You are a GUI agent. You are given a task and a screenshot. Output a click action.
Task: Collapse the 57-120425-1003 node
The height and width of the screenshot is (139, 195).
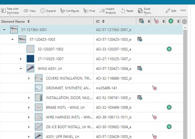click(x=12, y=39)
